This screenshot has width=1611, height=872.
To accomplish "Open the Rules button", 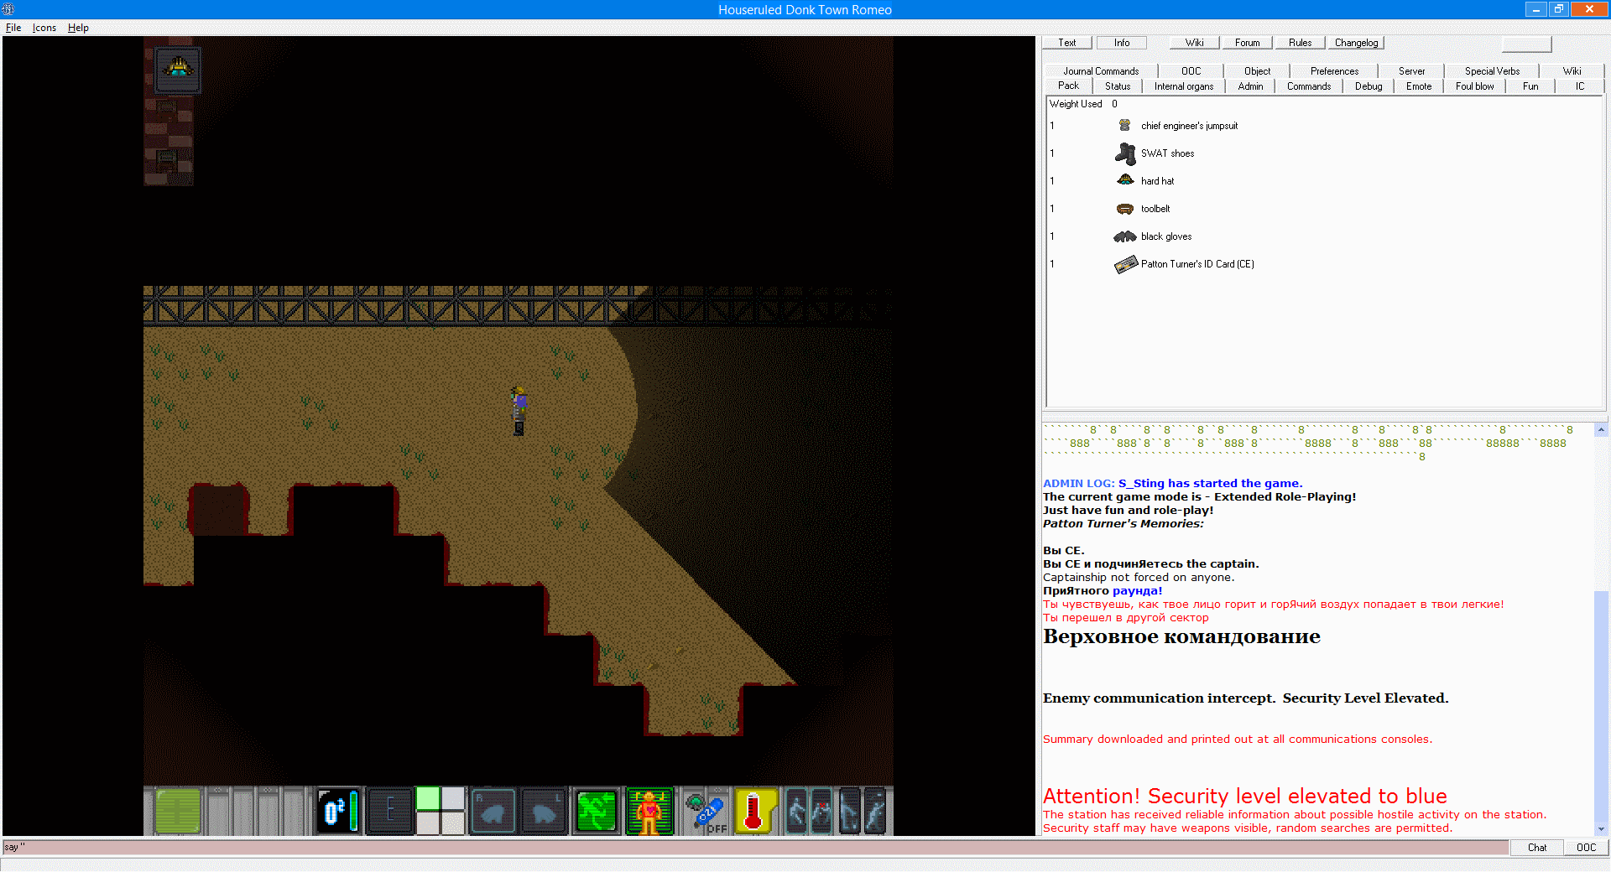I will pyautogui.click(x=1300, y=43).
